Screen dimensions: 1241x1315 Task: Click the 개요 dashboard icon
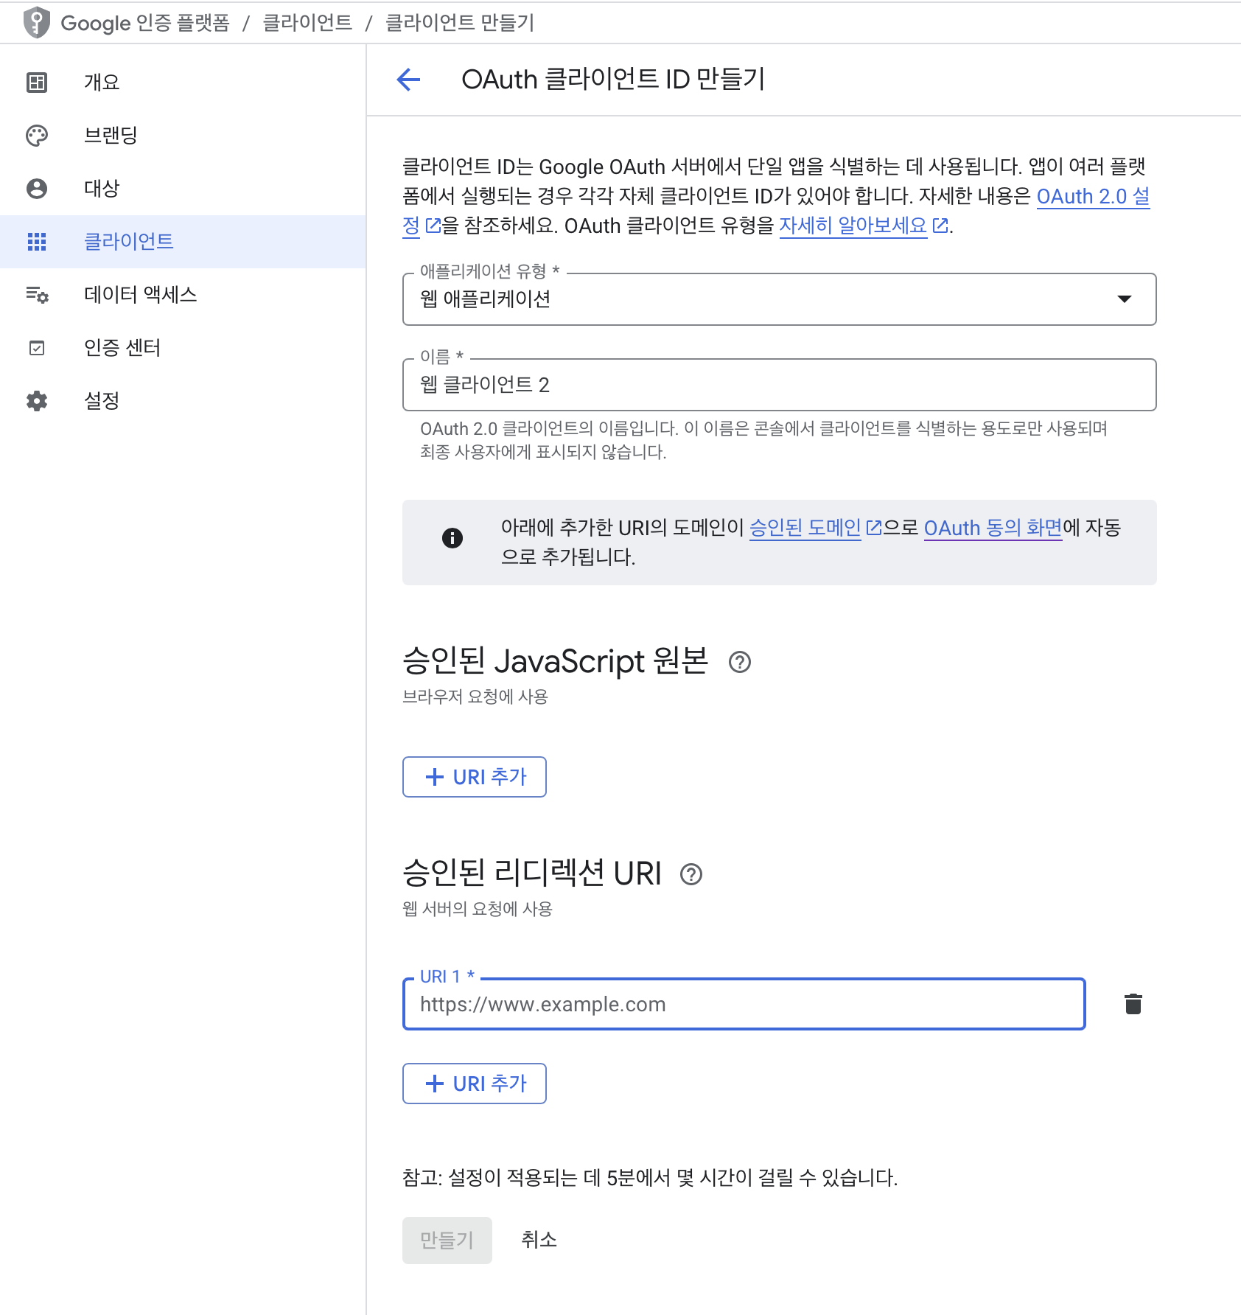37,83
